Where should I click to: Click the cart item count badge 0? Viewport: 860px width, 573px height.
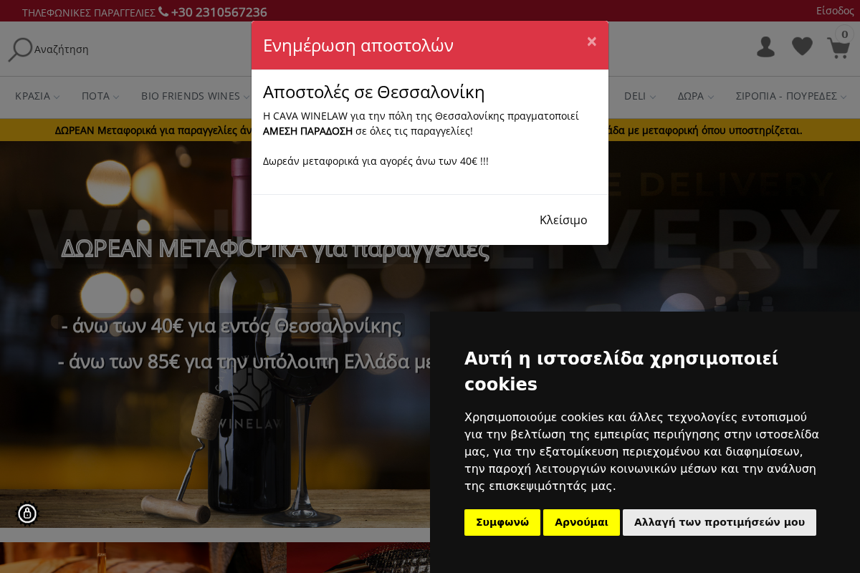click(x=844, y=34)
